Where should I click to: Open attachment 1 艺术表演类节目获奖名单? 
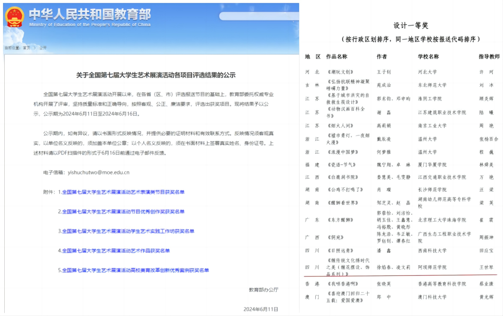coord(123,192)
